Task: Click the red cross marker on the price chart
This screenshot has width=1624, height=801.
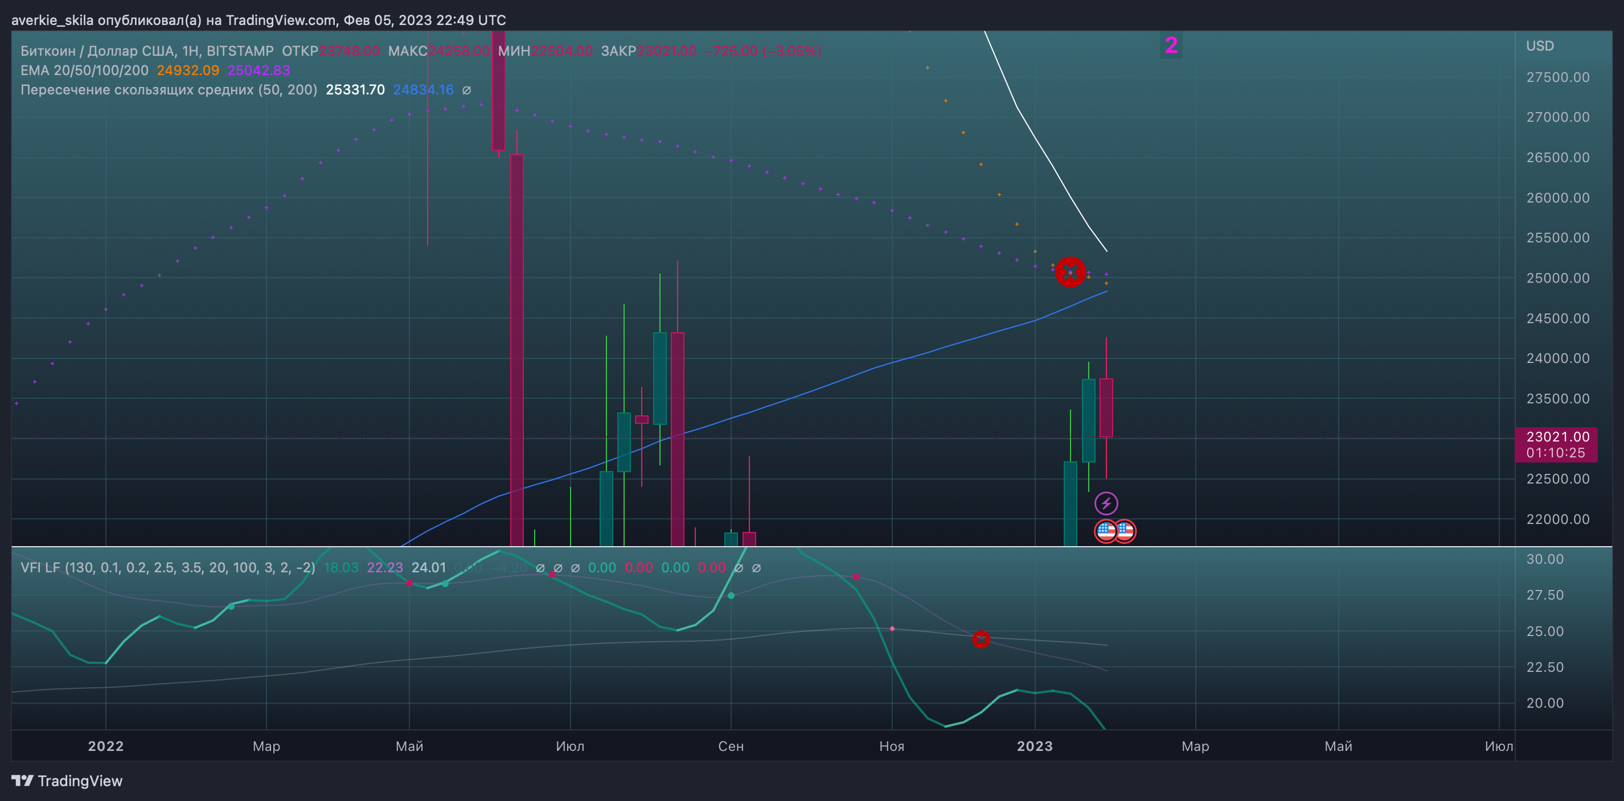Action: click(x=1070, y=272)
